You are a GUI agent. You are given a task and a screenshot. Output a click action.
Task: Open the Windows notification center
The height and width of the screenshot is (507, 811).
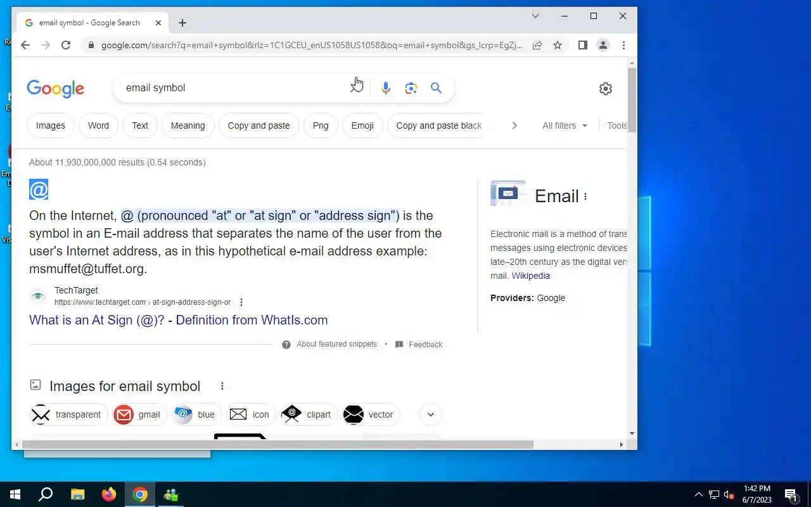[791, 494]
